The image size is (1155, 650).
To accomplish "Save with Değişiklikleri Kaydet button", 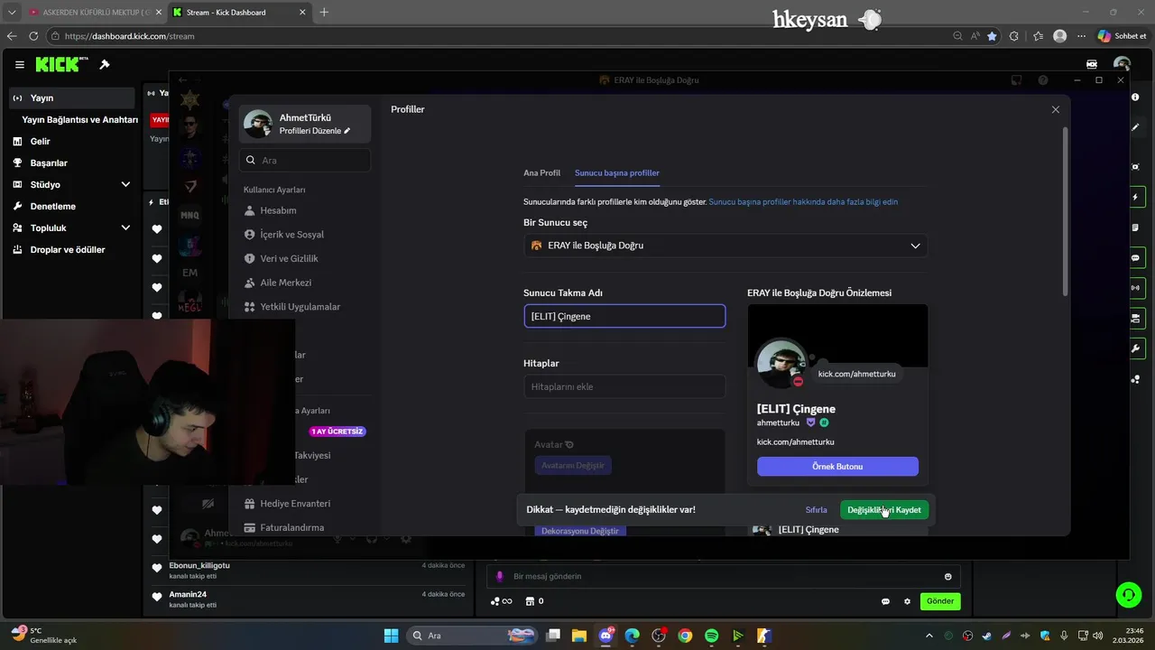I will pyautogui.click(x=884, y=510).
